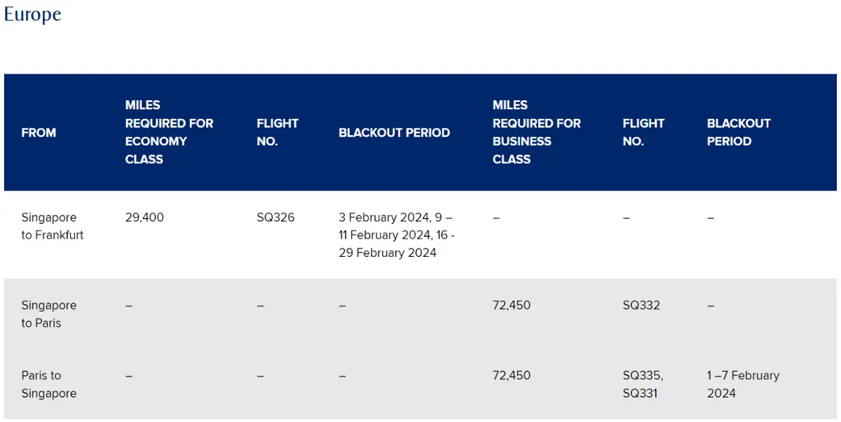
Task: Click the Blackout Period header after Economy
Action: point(394,132)
